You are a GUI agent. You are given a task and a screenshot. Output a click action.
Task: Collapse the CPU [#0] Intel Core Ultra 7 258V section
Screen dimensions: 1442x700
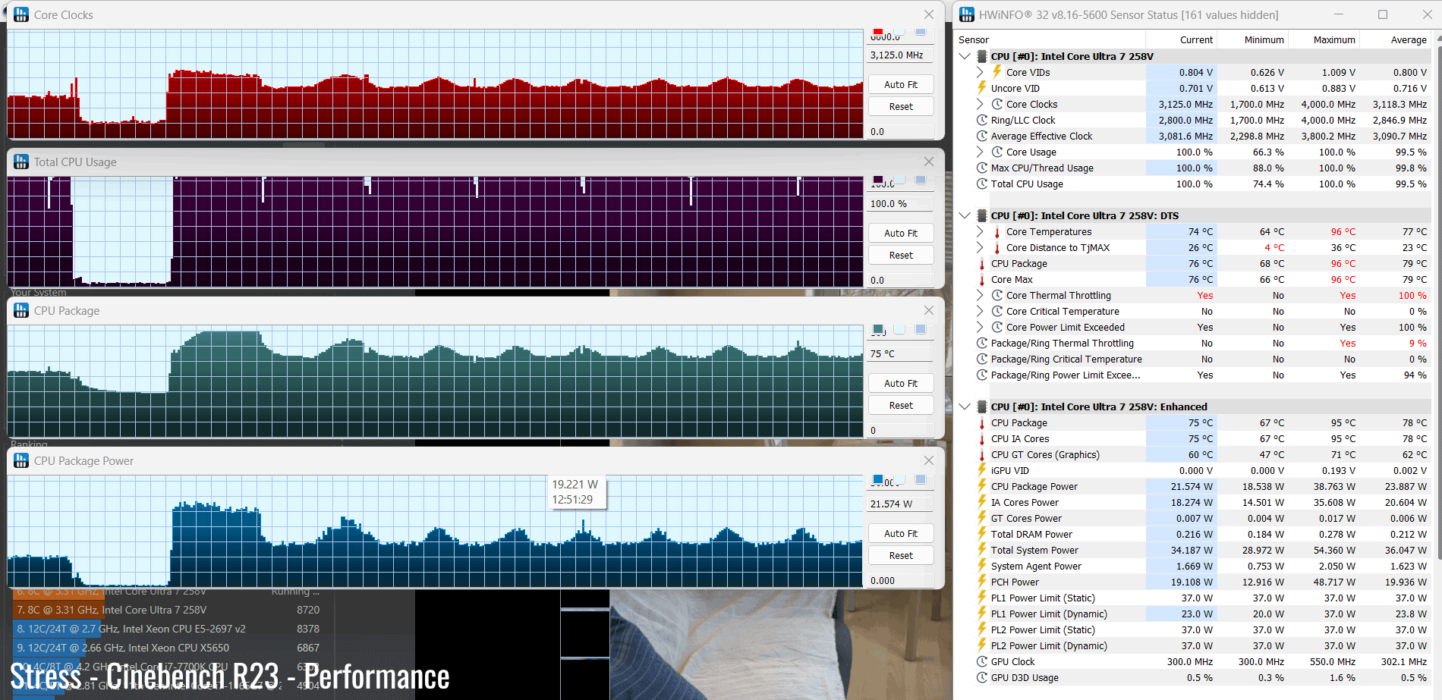pyautogui.click(x=965, y=56)
